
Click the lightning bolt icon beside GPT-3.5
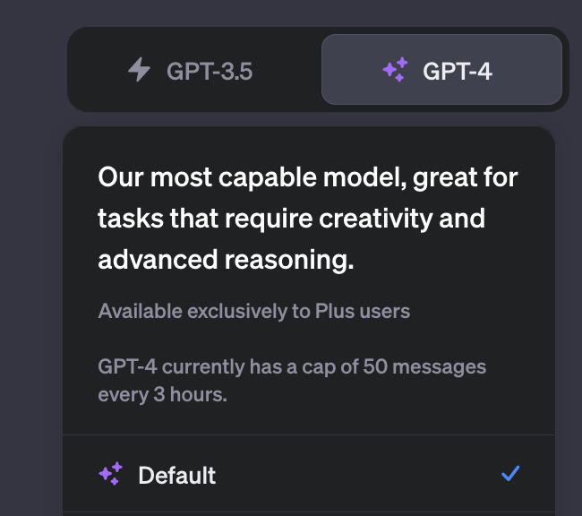tap(139, 70)
